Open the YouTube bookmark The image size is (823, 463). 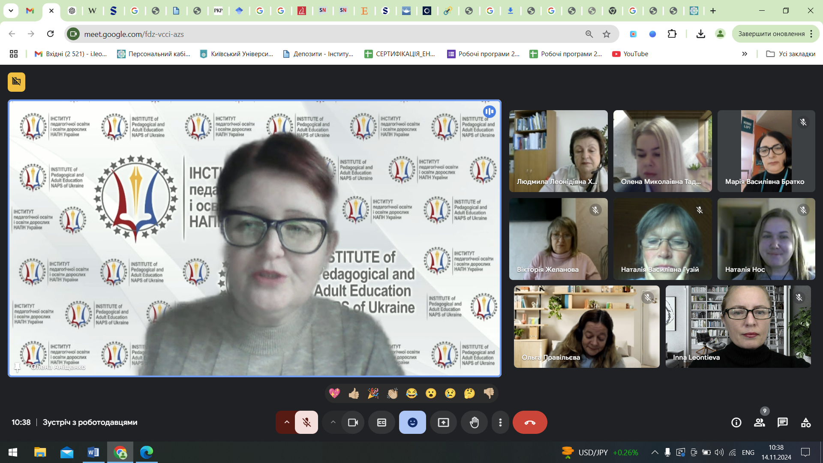pos(630,54)
